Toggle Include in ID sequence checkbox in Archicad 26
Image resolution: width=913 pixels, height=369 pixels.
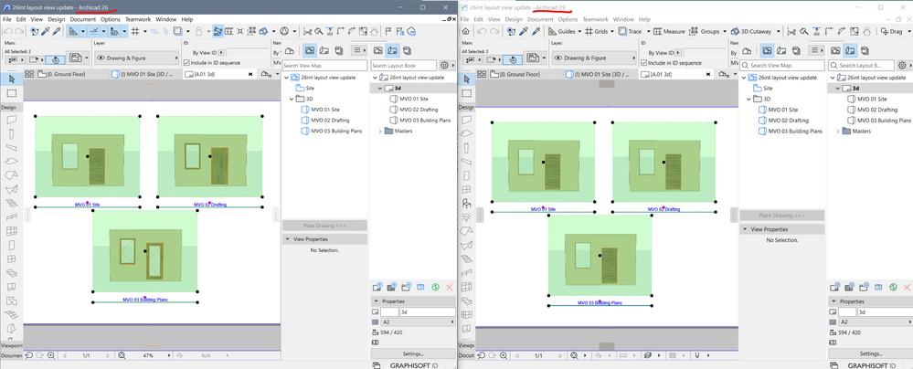point(186,63)
